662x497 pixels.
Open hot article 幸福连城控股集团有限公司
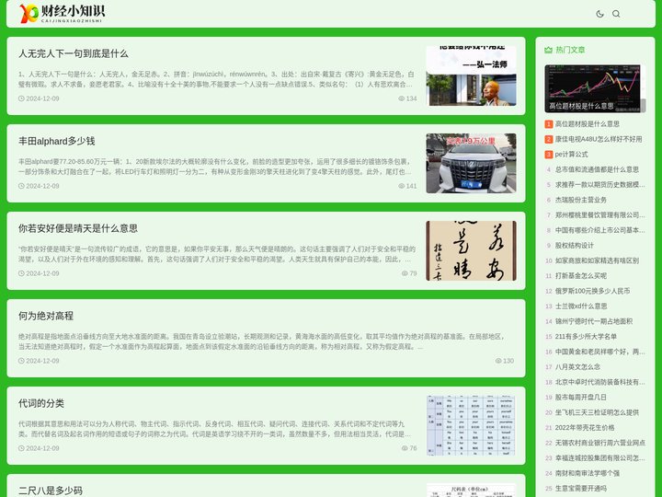599,458
